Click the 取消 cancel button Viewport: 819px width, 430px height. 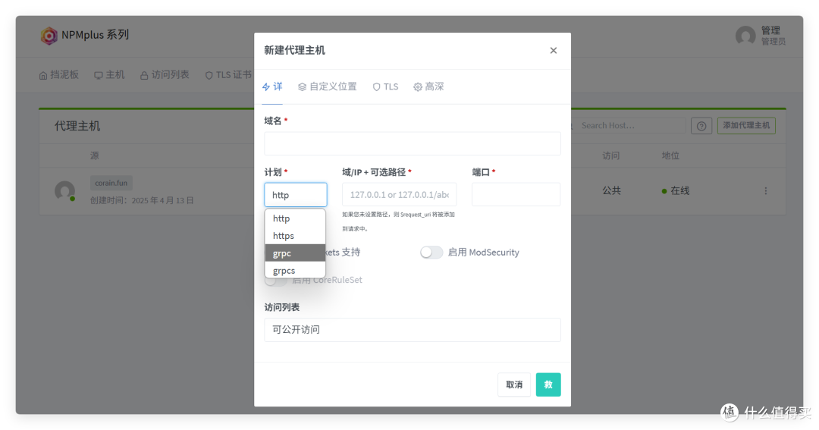coord(514,384)
